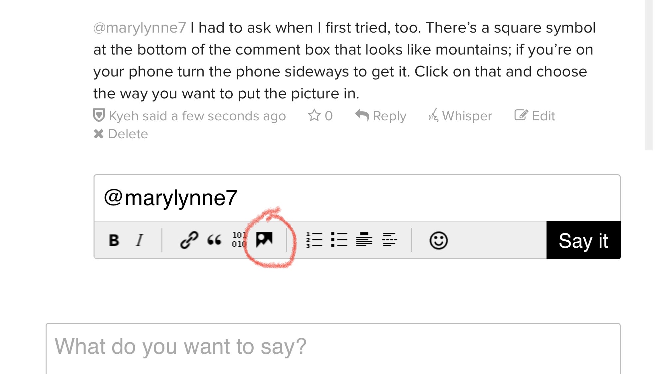Image resolution: width=666 pixels, height=374 pixels.
Task: Open the @marylynne7 mention link
Action: (139, 28)
